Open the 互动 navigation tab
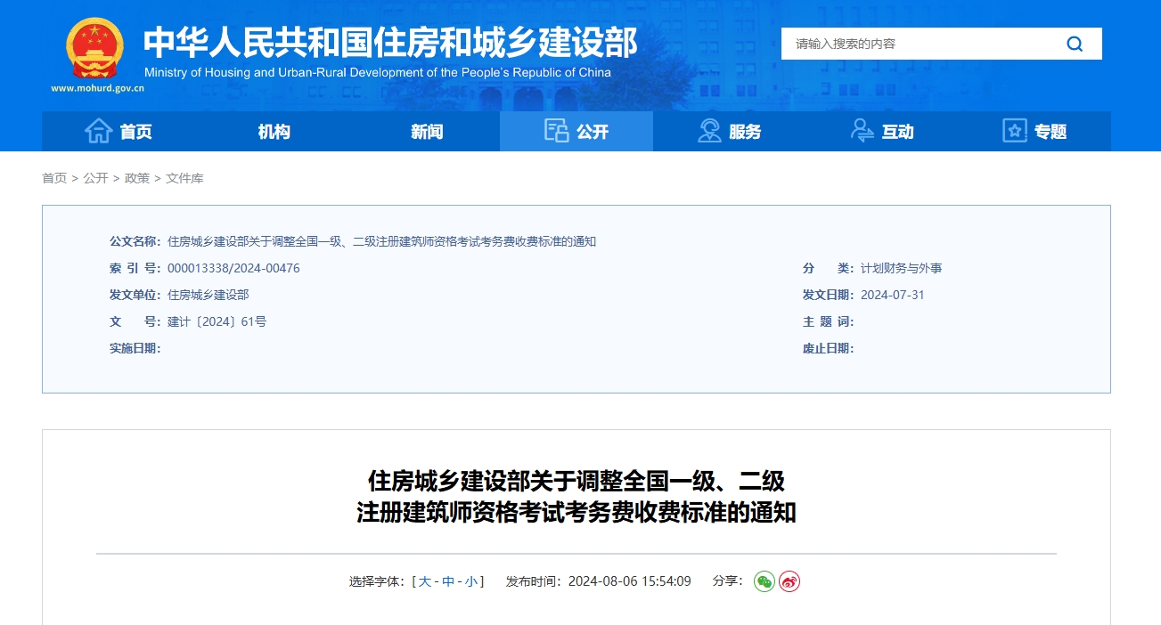Screen dimensions: 1161x625 [x=882, y=131]
